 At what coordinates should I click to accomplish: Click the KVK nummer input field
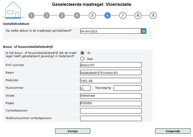[111, 65]
